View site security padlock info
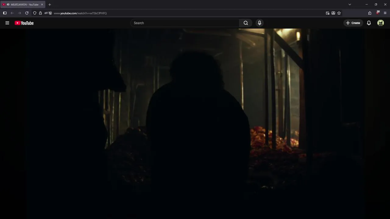This screenshot has width=390, height=219. (x=40, y=13)
